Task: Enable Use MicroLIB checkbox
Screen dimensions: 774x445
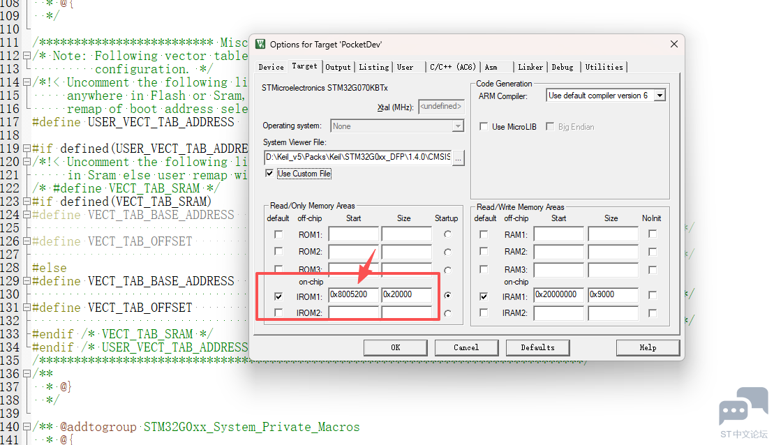Action: click(484, 127)
